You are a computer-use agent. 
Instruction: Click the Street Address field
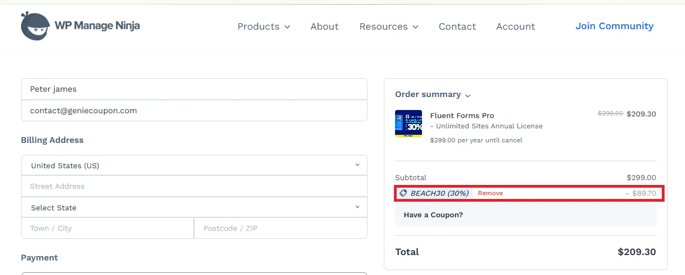pyautogui.click(x=194, y=186)
